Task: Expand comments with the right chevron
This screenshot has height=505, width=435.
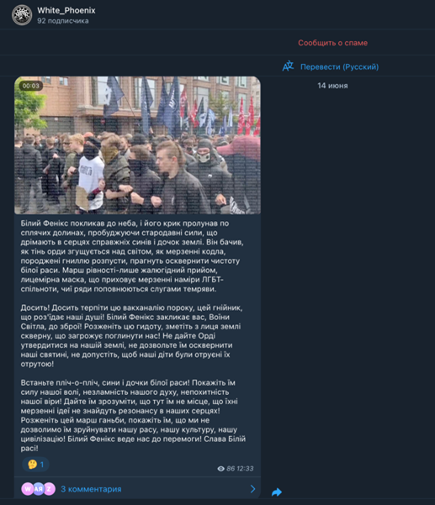Action: pyautogui.click(x=252, y=489)
